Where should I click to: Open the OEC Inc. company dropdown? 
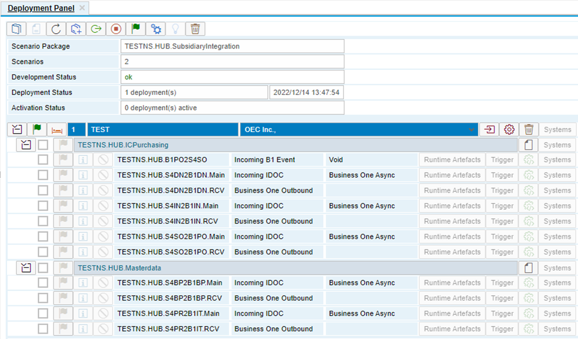click(x=471, y=129)
